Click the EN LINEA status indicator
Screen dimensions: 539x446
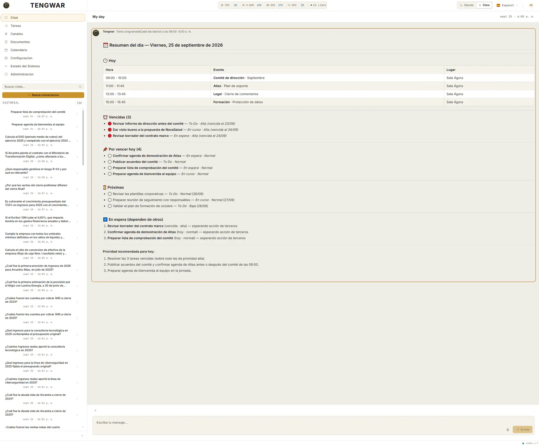tap(318, 5)
